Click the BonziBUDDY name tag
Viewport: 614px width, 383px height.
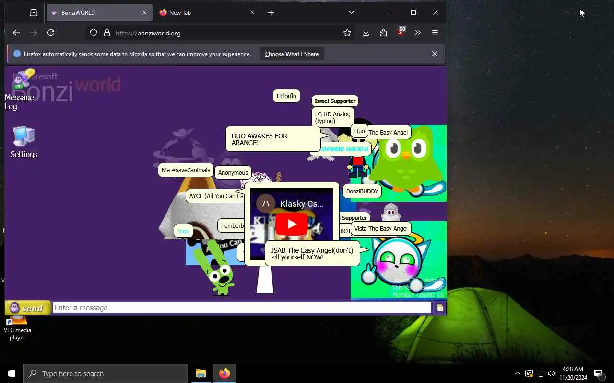point(362,191)
